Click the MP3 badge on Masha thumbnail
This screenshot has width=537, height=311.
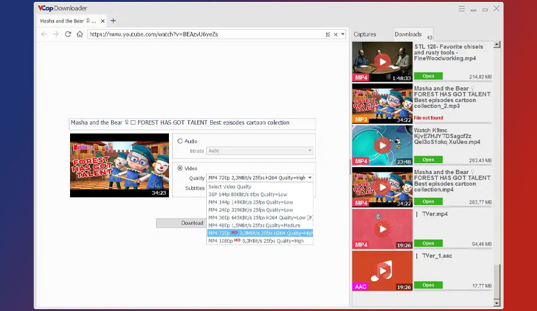(x=360, y=120)
